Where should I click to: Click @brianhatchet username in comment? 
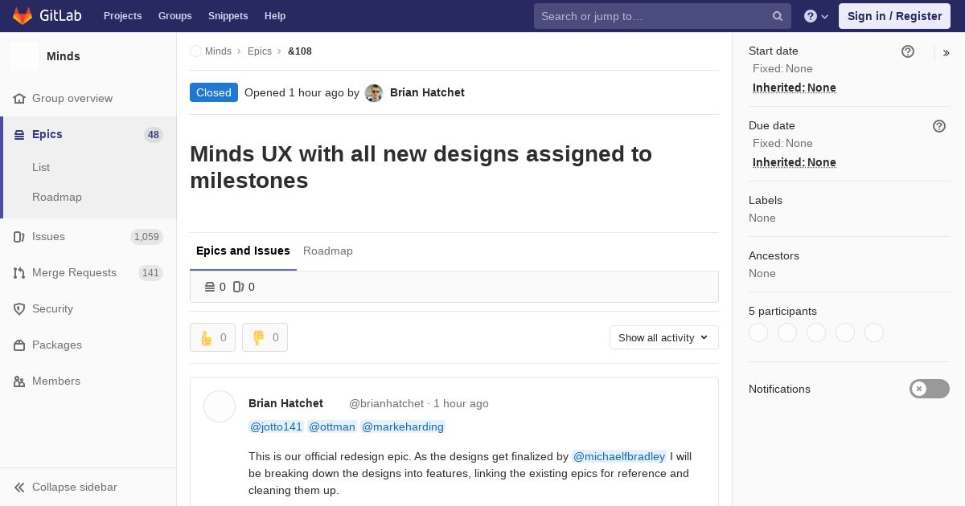[x=386, y=403]
